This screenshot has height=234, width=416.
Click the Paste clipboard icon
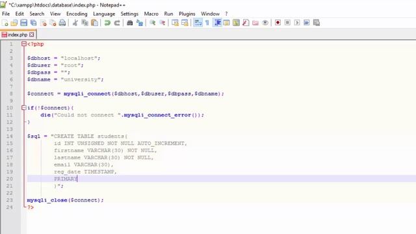tap(94, 23)
